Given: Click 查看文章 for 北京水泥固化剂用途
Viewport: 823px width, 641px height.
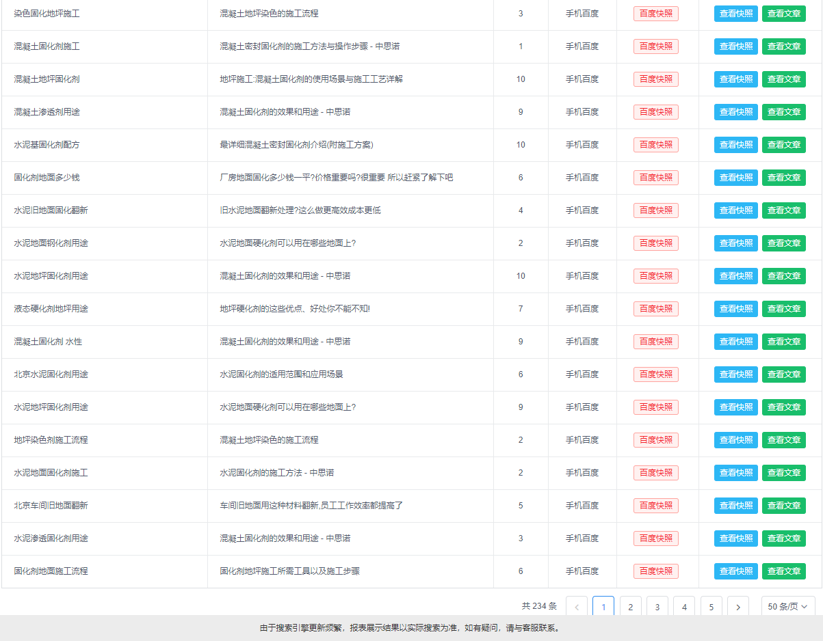Looking at the screenshot, I should [x=784, y=374].
